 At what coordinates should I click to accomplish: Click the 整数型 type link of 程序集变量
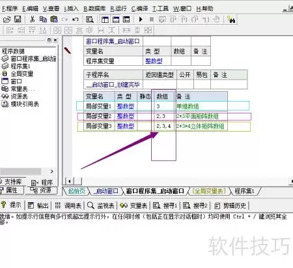pyautogui.click(x=154, y=61)
